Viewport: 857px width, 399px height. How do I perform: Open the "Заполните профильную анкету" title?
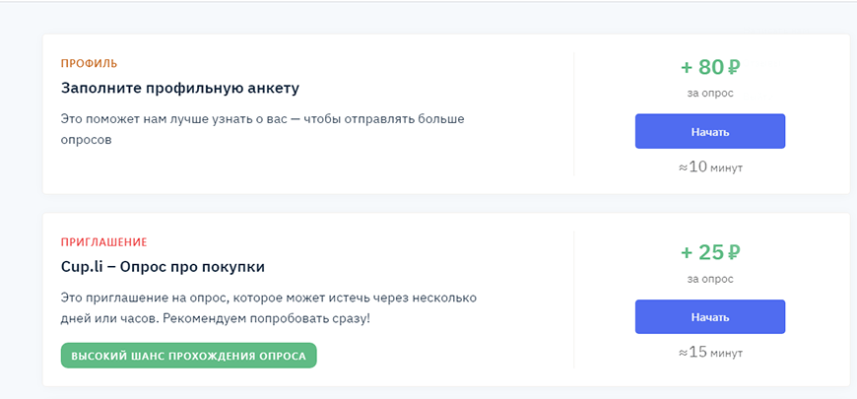tap(179, 89)
